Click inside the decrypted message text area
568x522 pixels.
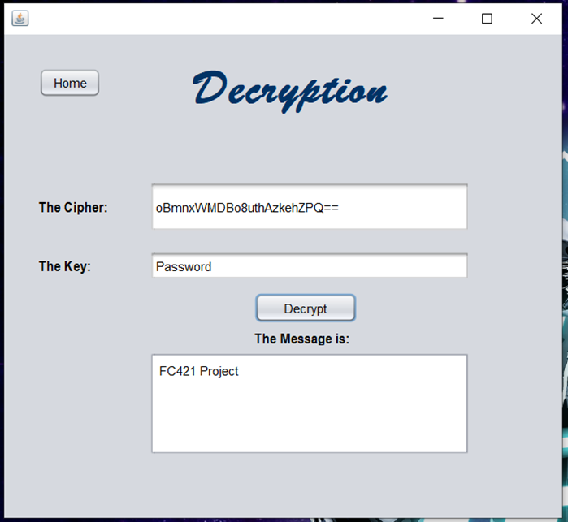point(310,403)
